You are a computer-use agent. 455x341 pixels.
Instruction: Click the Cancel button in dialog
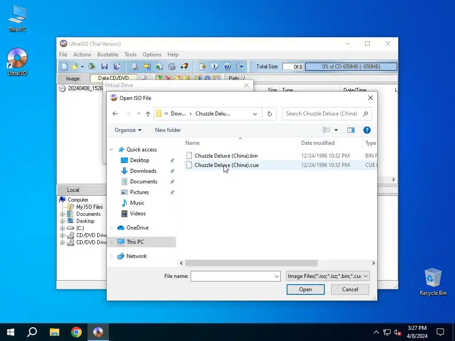pos(350,289)
